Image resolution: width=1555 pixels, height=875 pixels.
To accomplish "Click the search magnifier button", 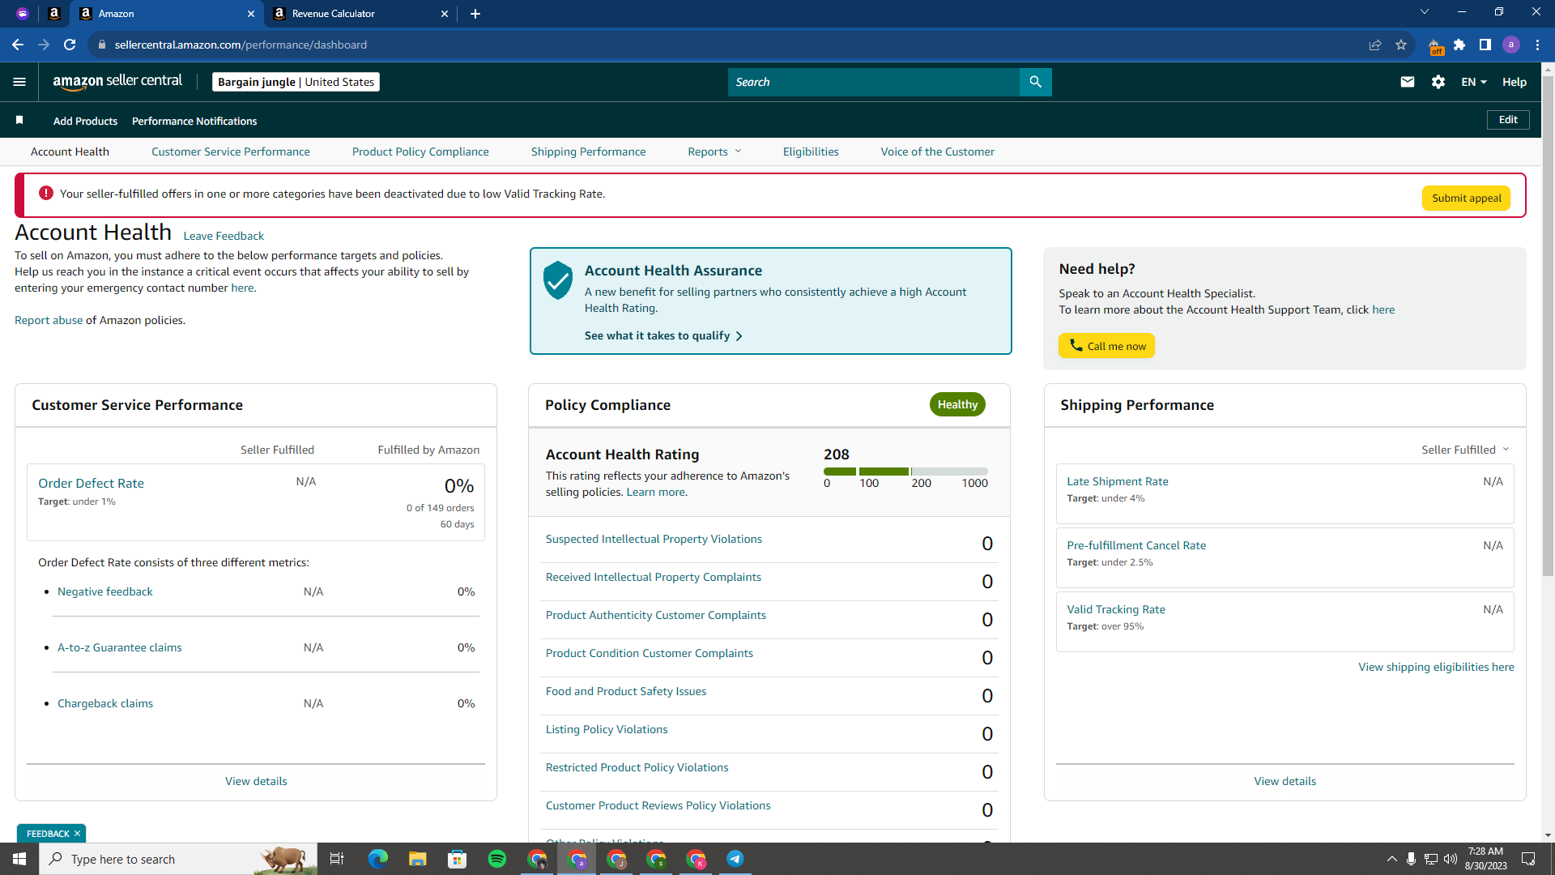I will pyautogui.click(x=1035, y=82).
